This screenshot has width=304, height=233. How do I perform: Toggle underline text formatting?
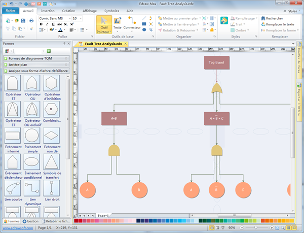[53, 24]
